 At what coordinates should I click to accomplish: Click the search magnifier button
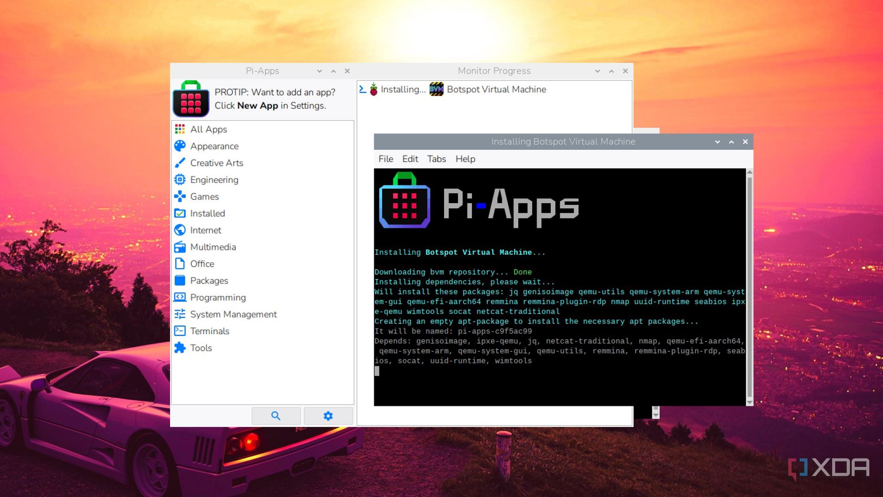pos(276,416)
